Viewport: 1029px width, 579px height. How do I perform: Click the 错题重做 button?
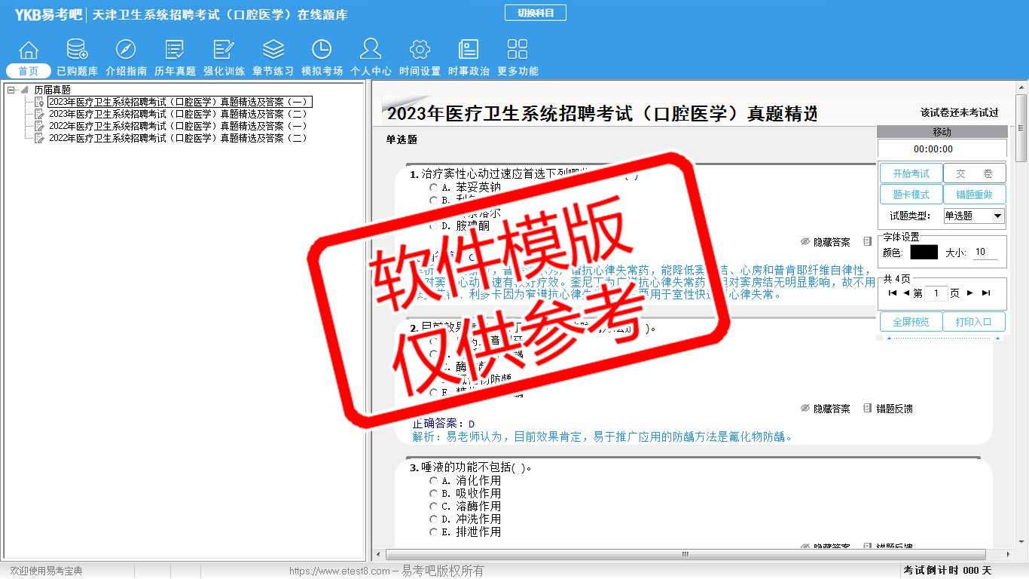(x=974, y=195)
